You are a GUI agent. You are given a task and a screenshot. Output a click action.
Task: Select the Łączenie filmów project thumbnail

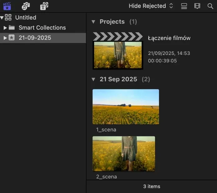pos(118,51)
